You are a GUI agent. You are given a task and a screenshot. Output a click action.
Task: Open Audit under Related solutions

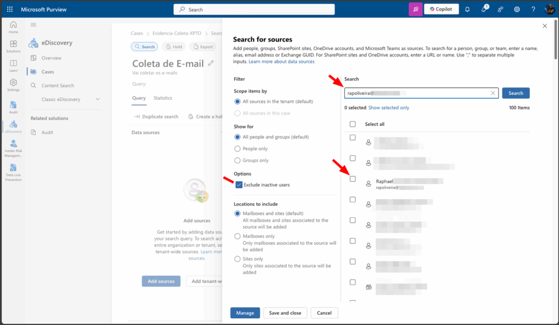coord(47,132)
